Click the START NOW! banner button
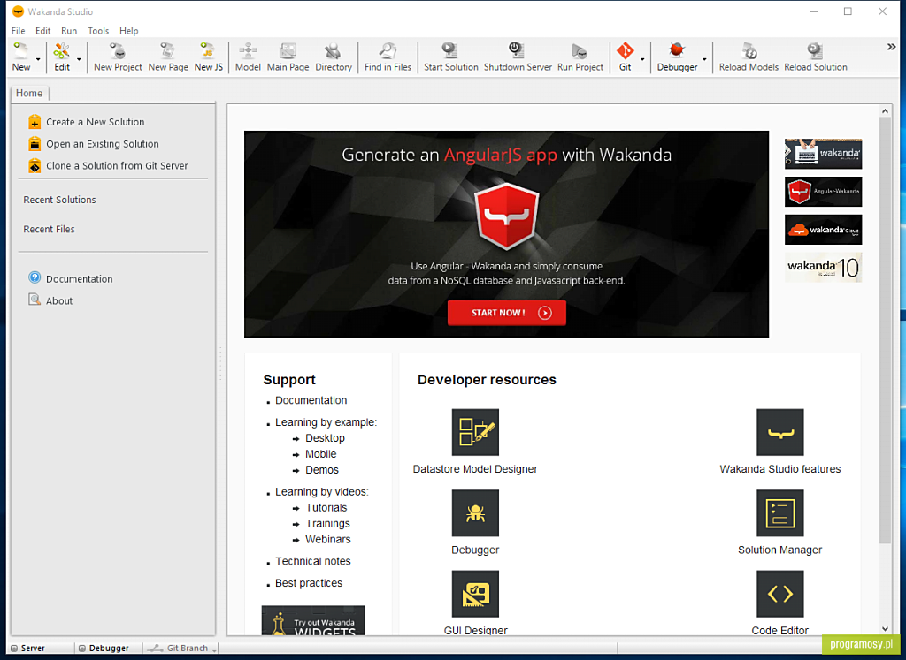The width and height of the screenshot is (906, 660). tap(507, 313)
